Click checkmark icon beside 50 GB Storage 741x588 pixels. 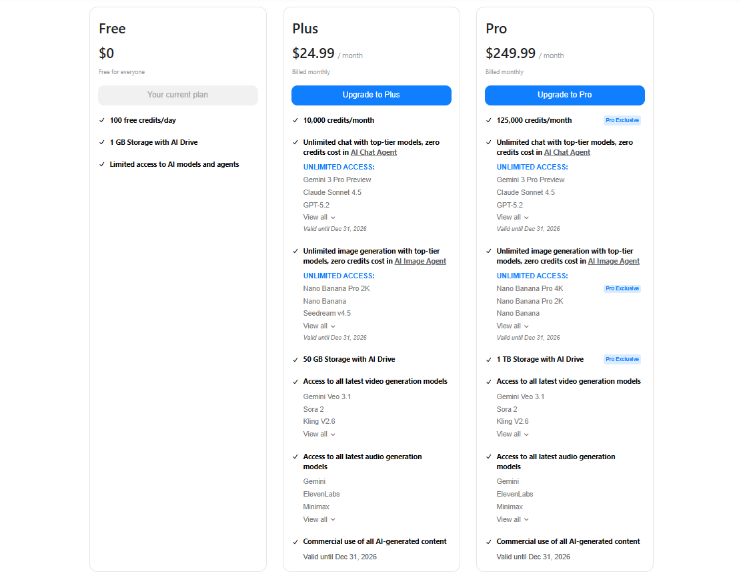point(295,359)
